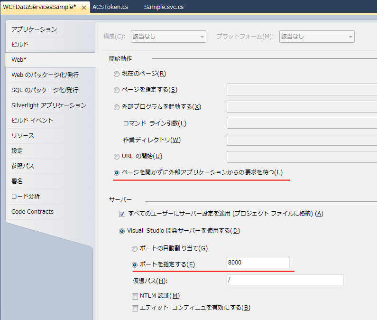
Task: Enable エディット コンティニュ checkbox
Action: coord(135,308)
